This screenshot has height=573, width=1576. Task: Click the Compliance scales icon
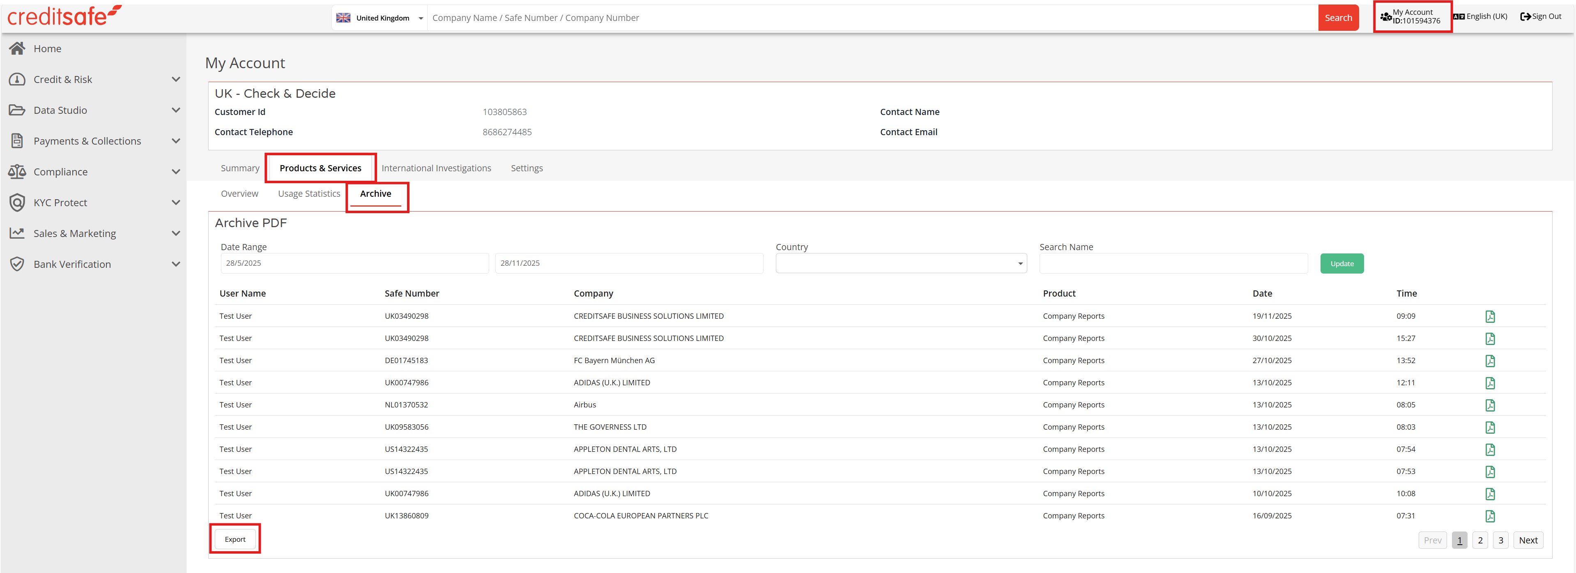coord(17,172)
